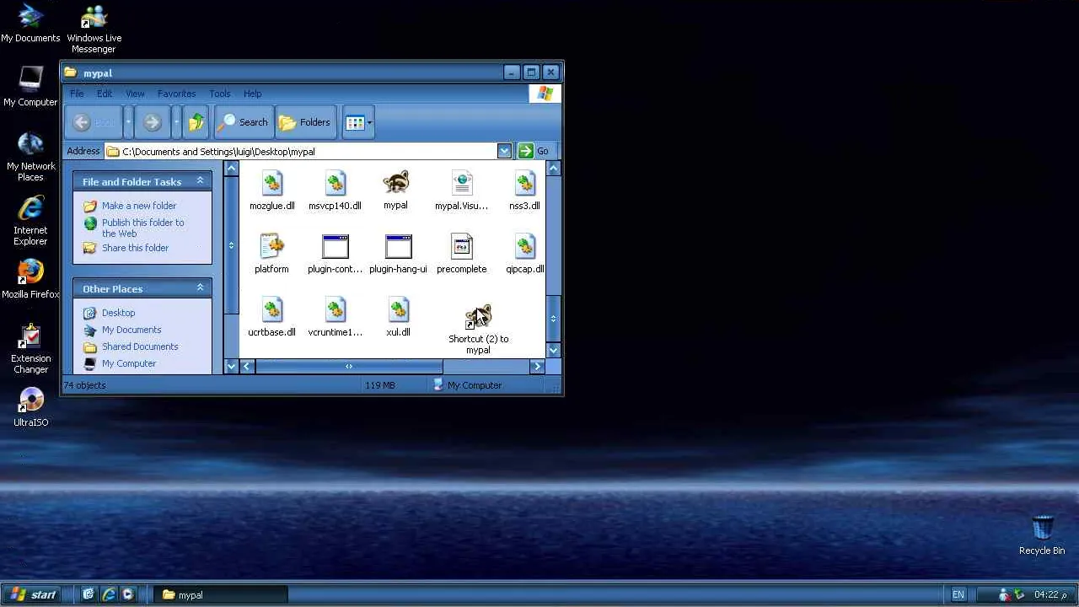Select the Mozilla Firefox desktop icon

(30, 272)
